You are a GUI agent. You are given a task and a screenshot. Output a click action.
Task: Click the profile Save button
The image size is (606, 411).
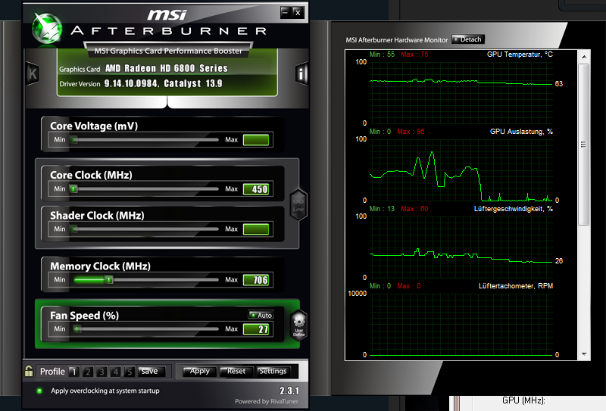click(x=151, y=371)
